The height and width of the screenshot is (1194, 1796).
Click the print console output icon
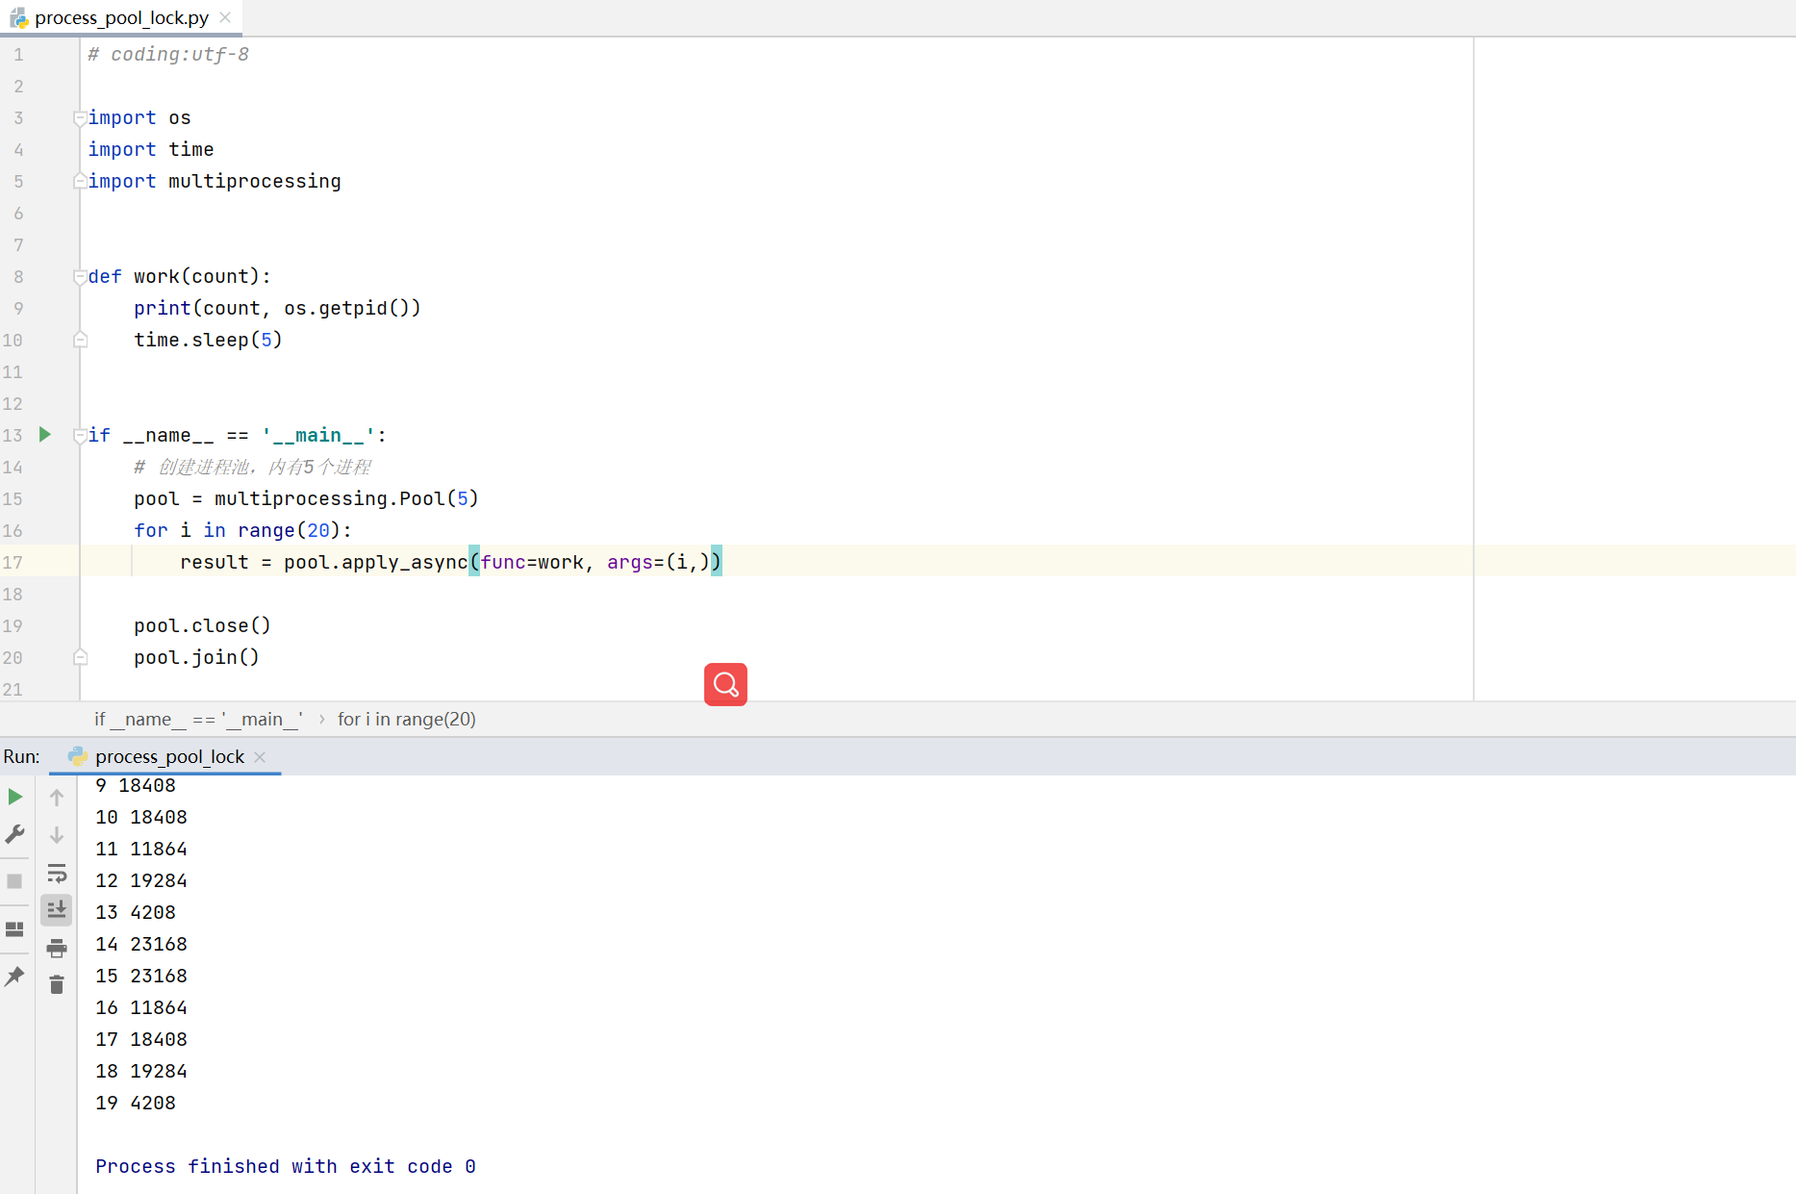coord(57,948)
